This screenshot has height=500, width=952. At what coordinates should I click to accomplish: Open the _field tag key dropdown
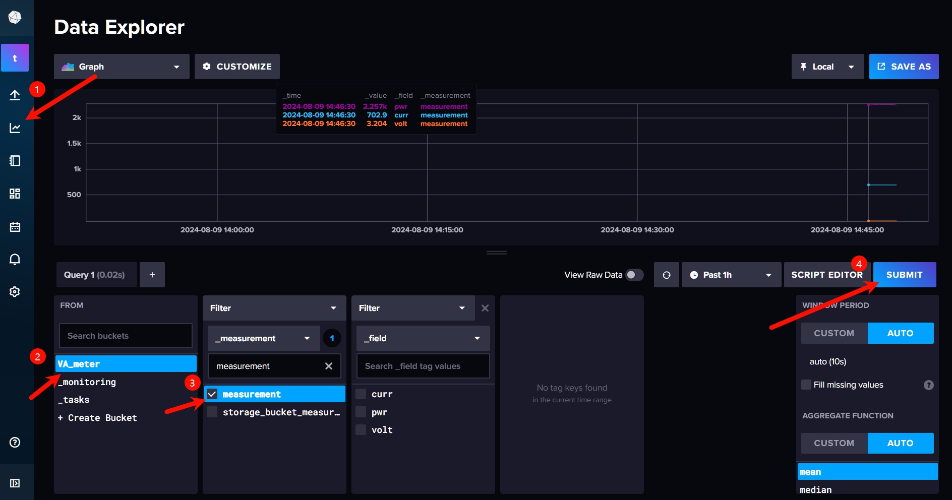click(x=423, y=338)
